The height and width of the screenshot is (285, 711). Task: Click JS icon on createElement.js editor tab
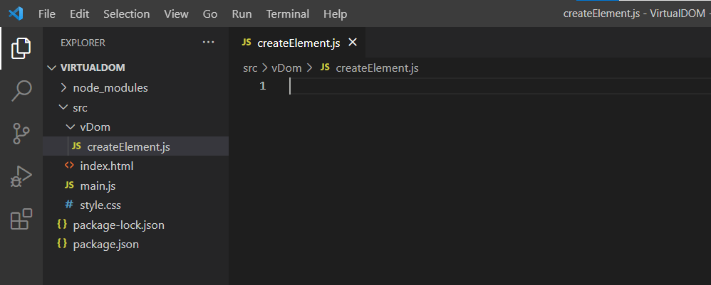(246, 43)
